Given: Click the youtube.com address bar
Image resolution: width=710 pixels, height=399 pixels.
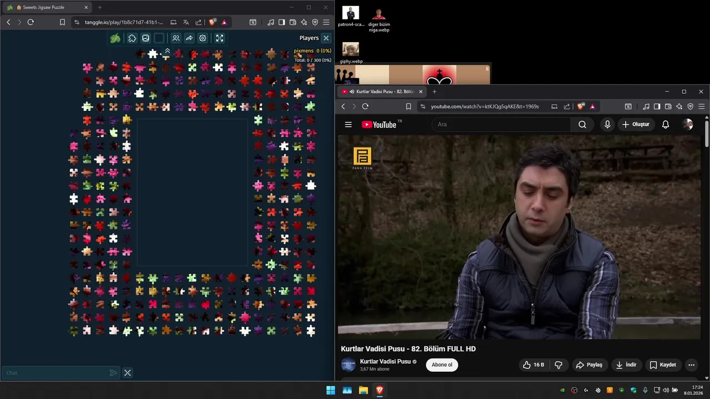Looking at the screenshot, I should [485, 106].
